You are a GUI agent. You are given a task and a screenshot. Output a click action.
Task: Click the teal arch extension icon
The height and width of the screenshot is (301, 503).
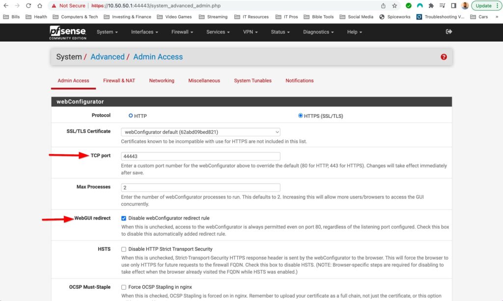click(x=419, y=6)
